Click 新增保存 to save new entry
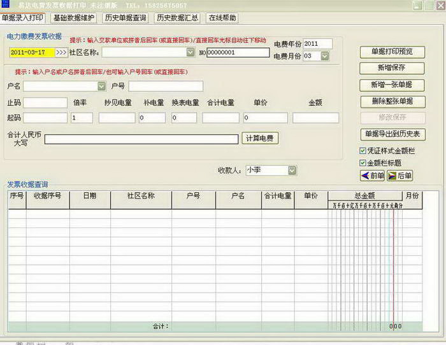 point(392,68)
